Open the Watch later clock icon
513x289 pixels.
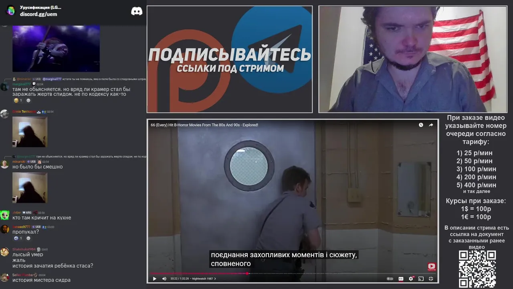[x=421, y=125]
